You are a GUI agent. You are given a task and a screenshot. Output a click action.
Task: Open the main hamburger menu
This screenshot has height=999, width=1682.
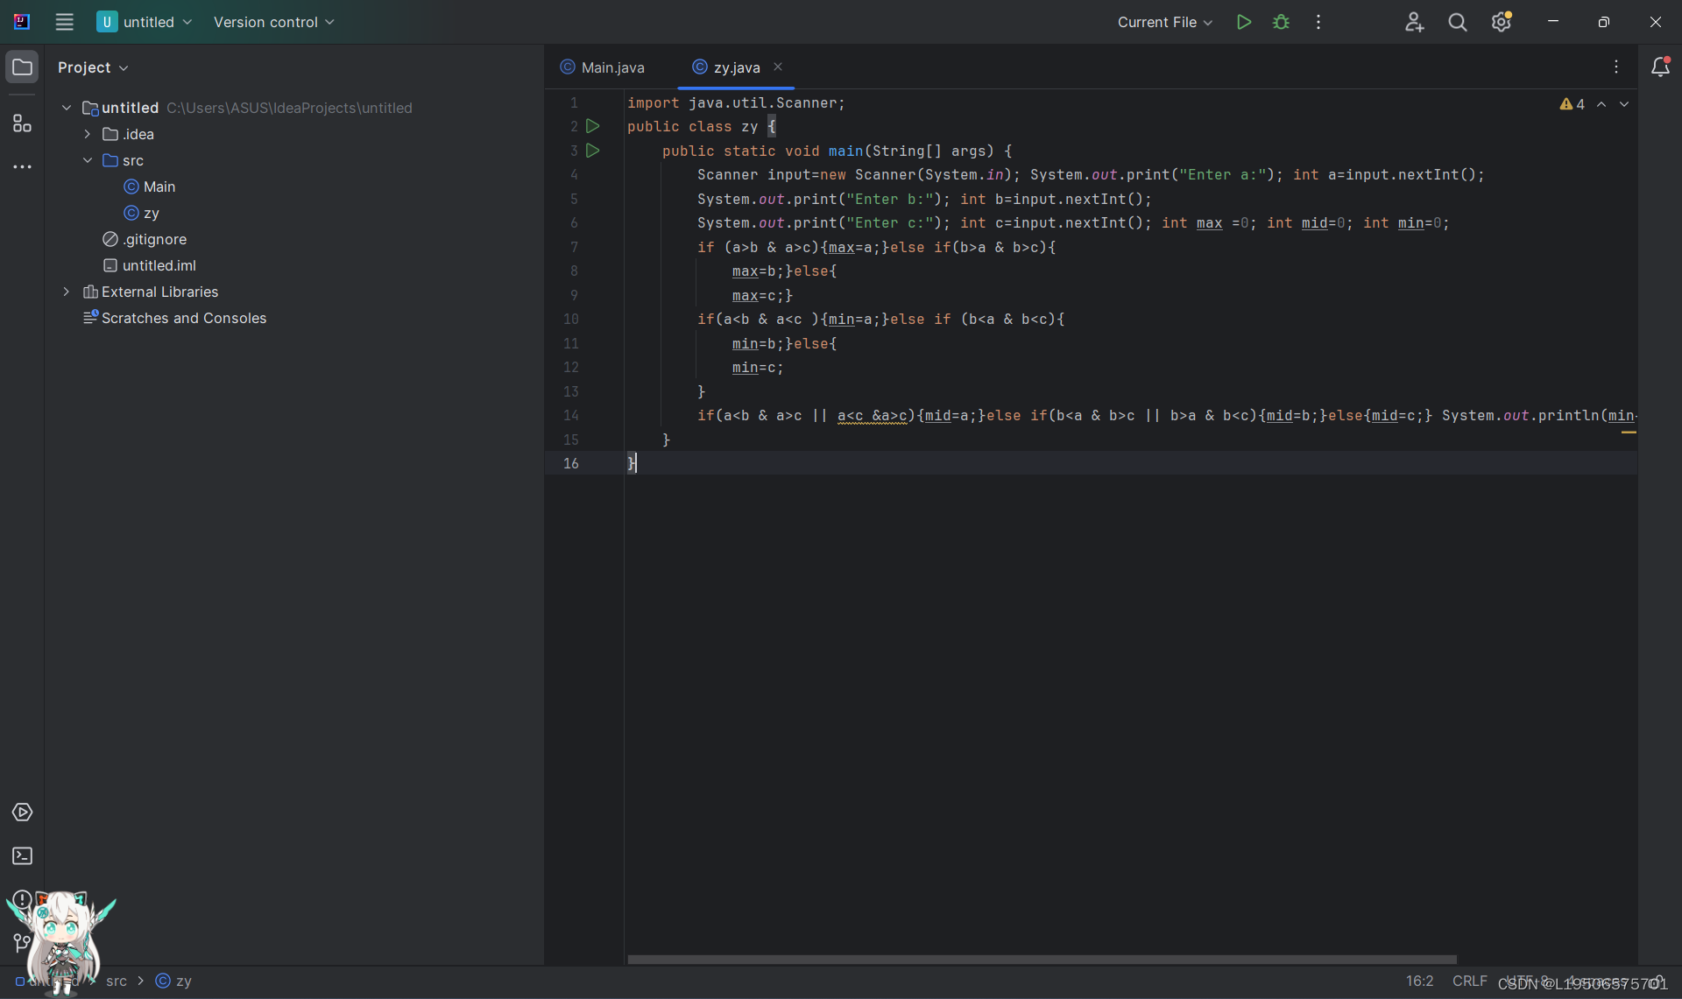[64, 22]
